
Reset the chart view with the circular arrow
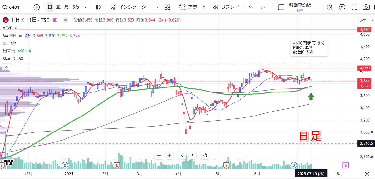pyautogui.click(x=205, y=155)
